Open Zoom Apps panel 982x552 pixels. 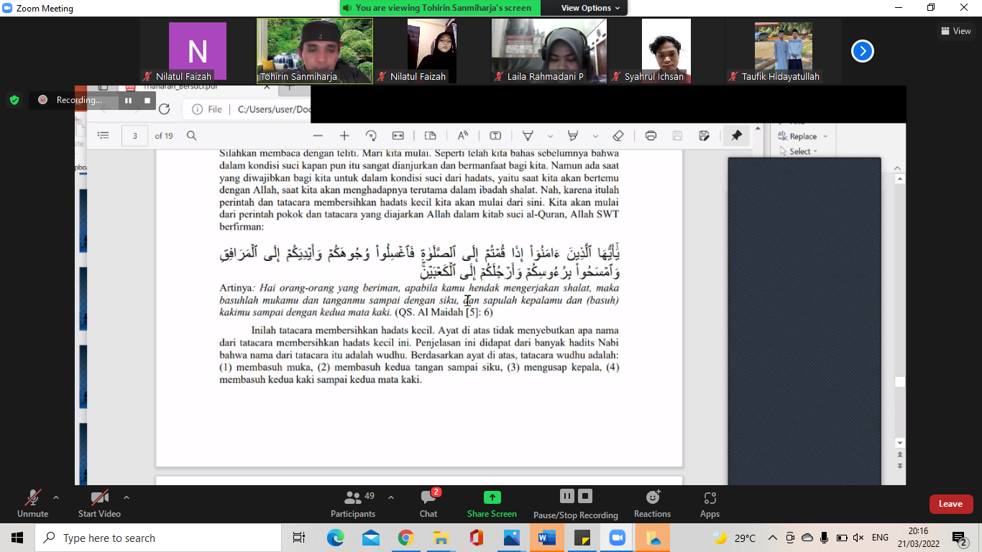click(710, 502)
